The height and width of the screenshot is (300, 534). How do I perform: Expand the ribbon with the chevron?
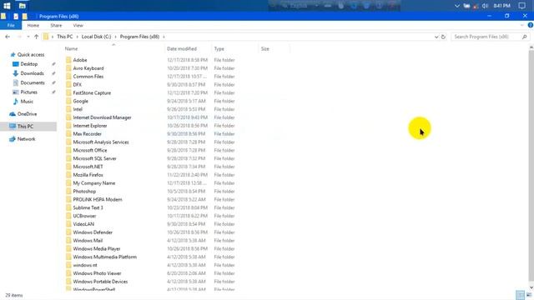coord(522,25)
